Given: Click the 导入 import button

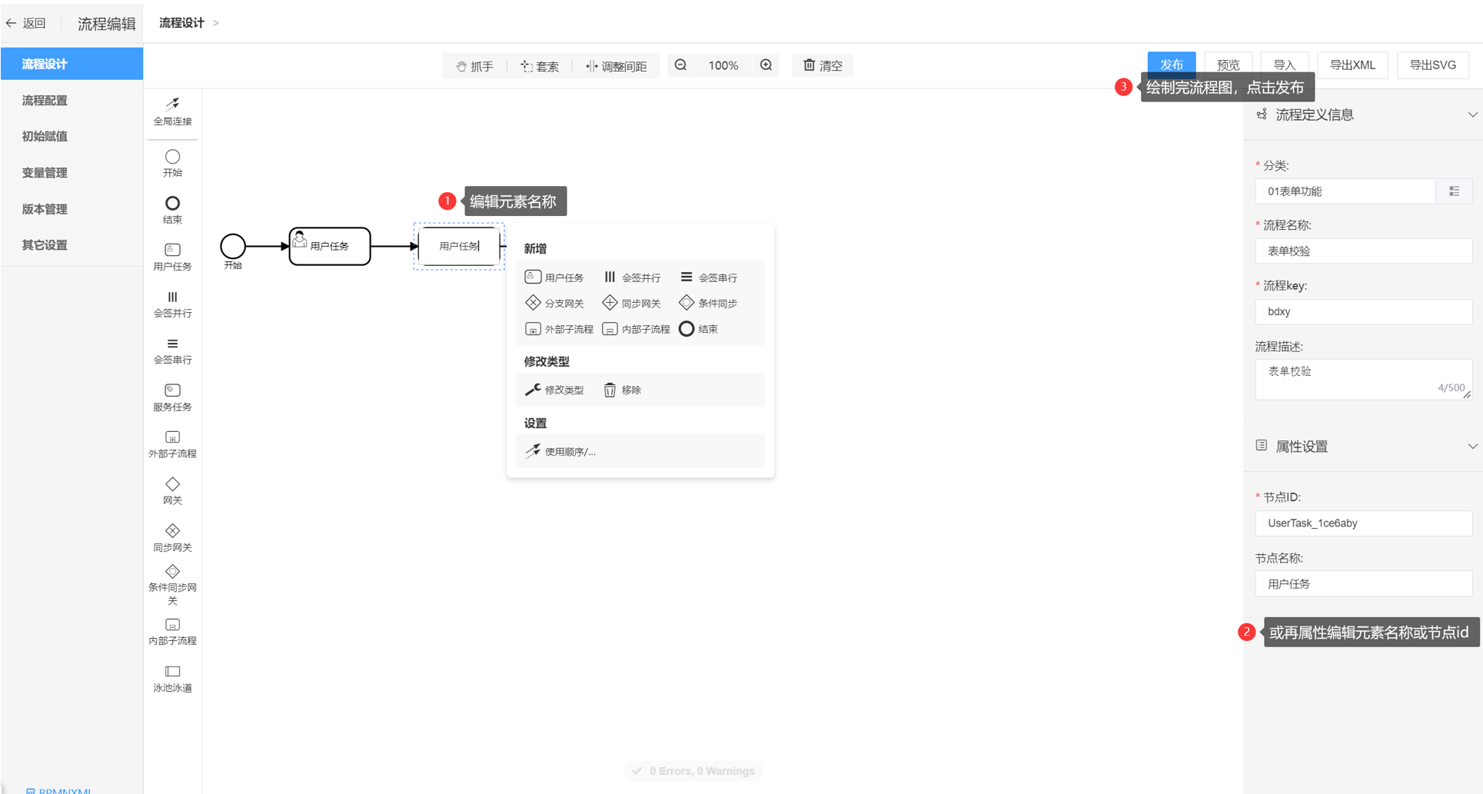Looking at the screenshot, I should pos(1285,65).
